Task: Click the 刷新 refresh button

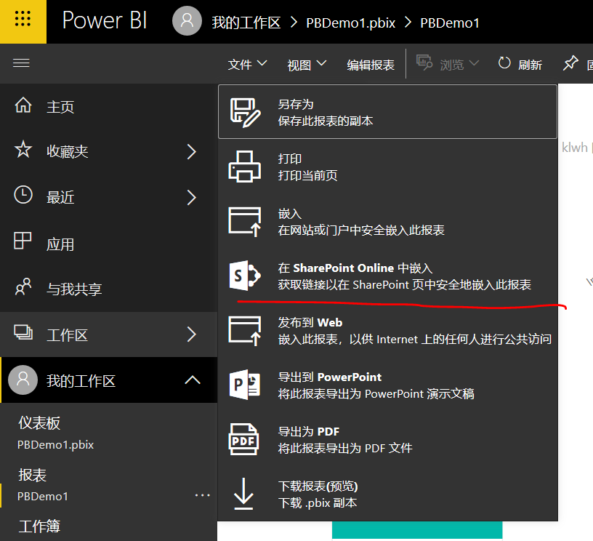Action: 520,63
